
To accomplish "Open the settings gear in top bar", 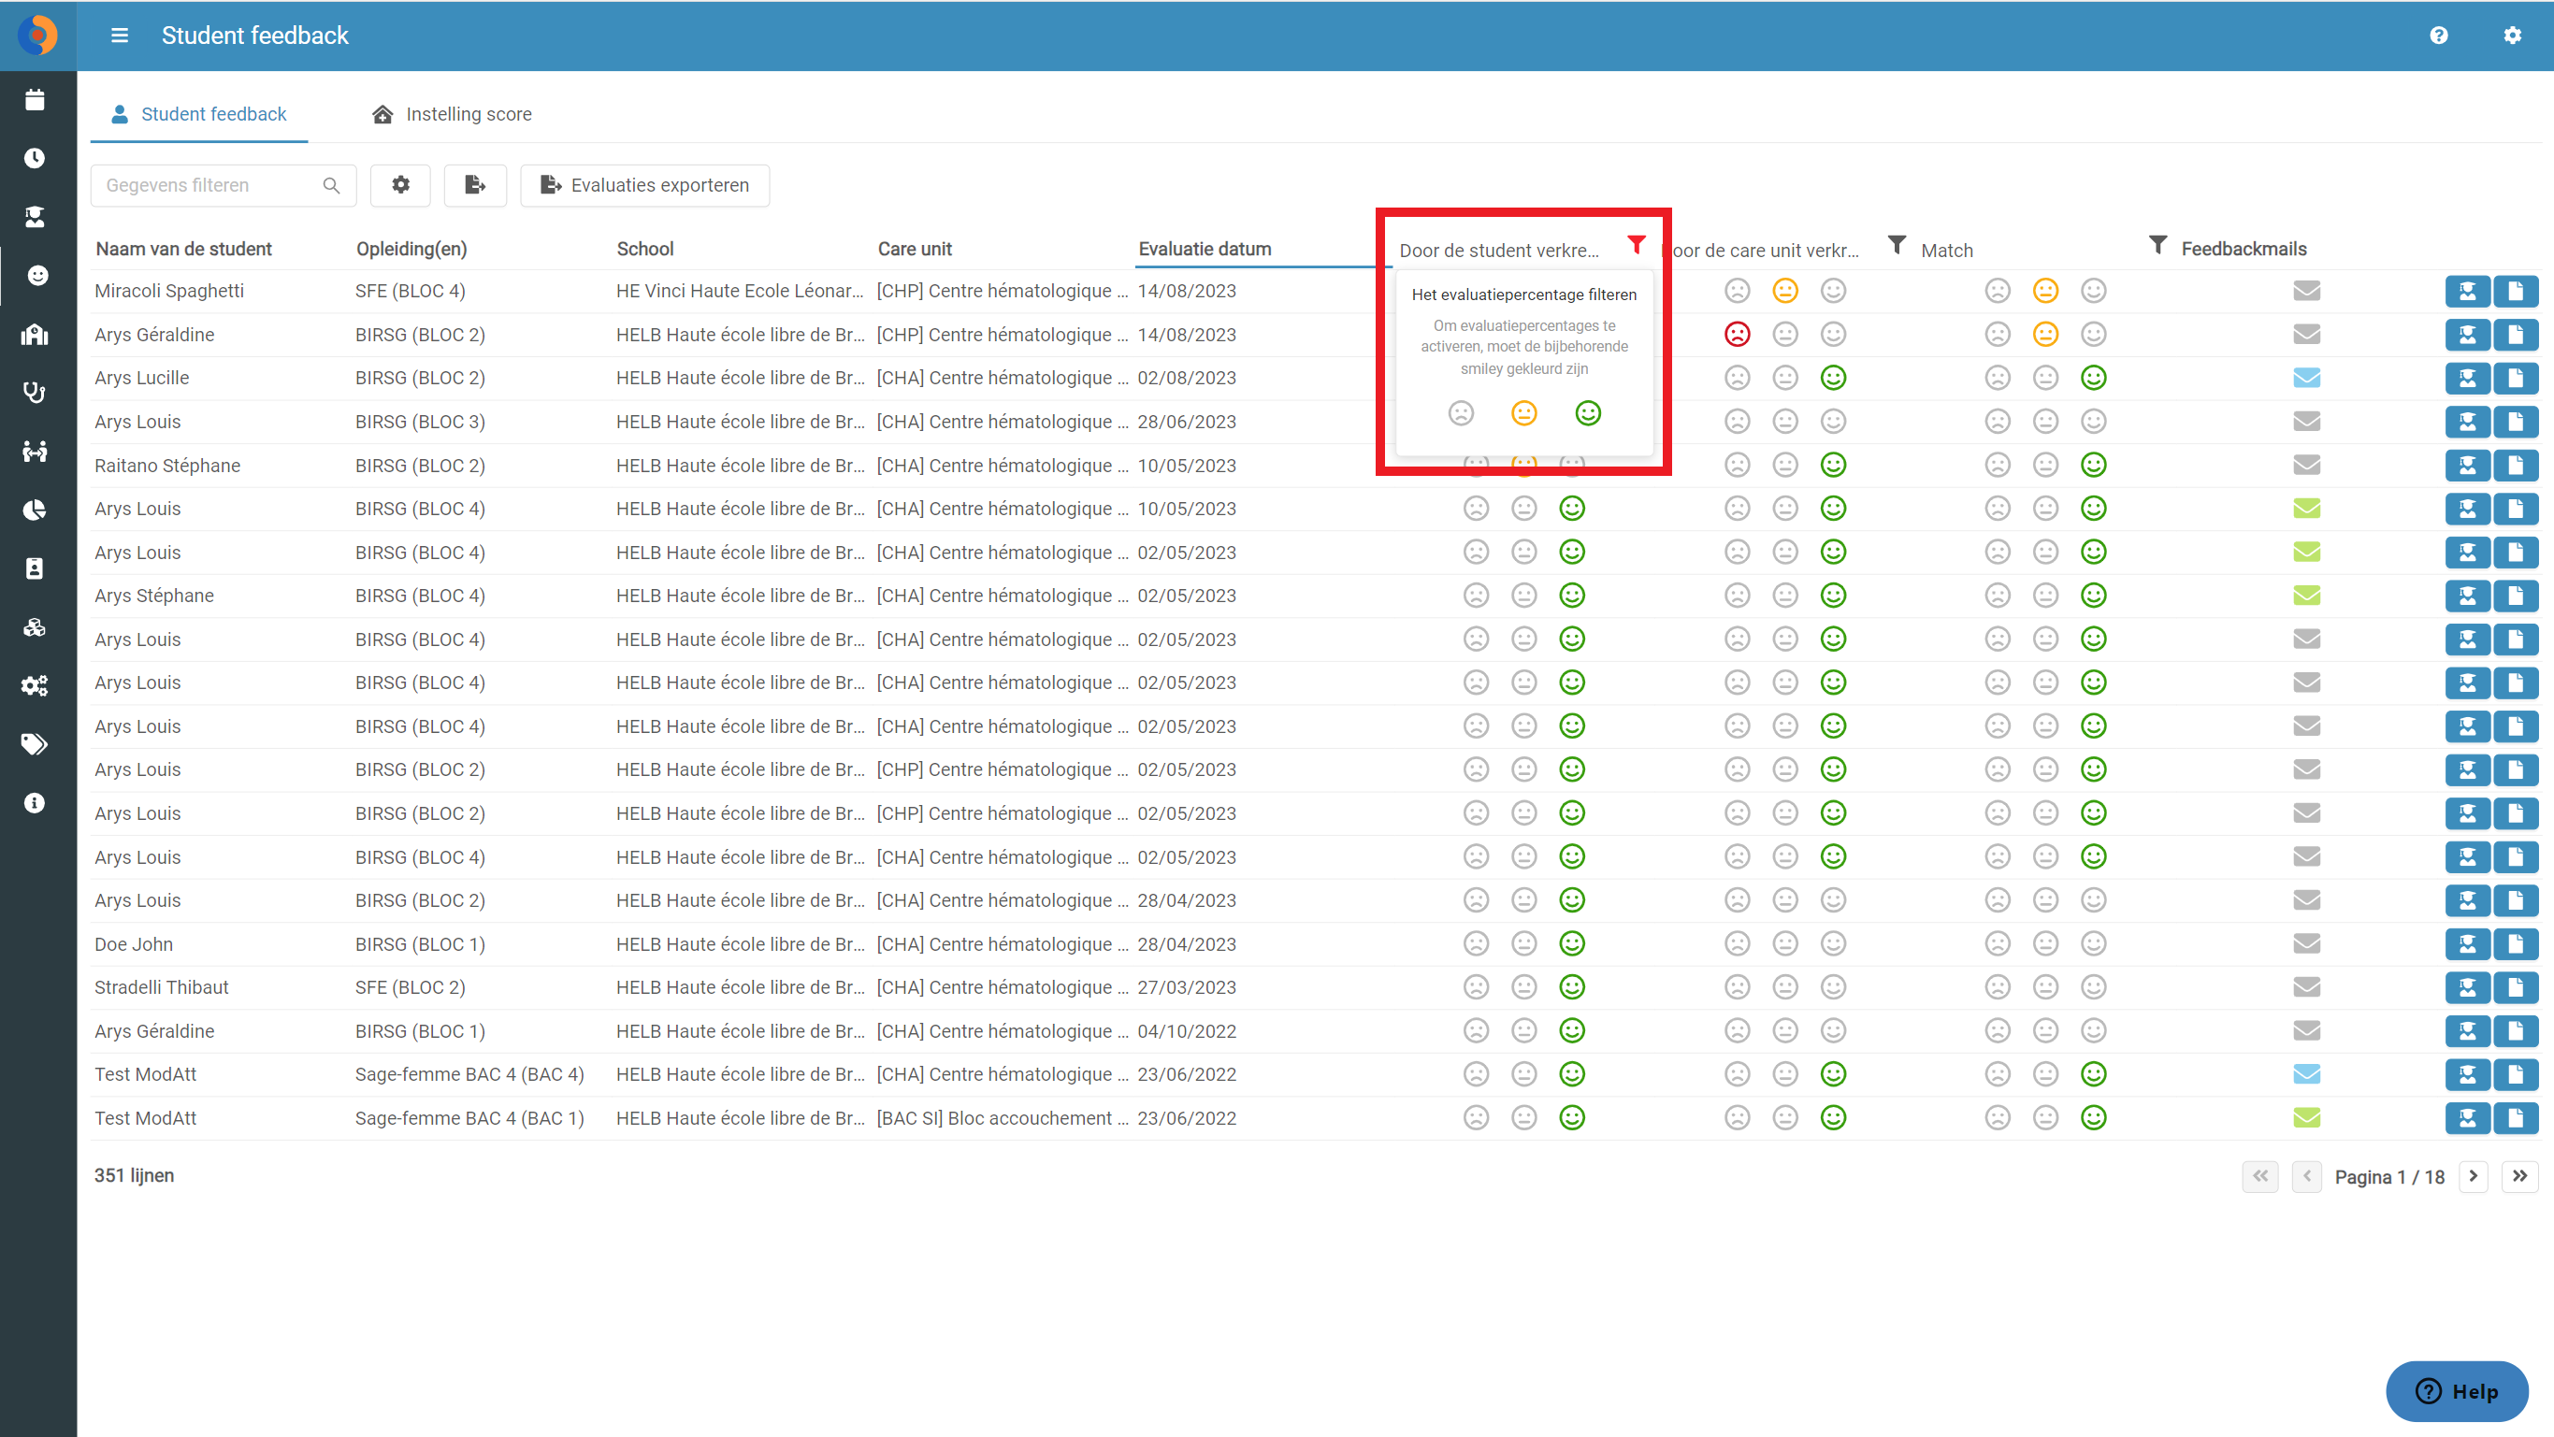I will pos(2512,36).
